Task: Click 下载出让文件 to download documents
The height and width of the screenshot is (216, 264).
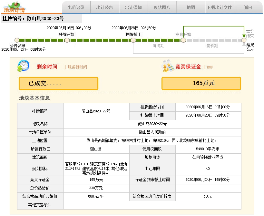Action: (x=220, y=7)
